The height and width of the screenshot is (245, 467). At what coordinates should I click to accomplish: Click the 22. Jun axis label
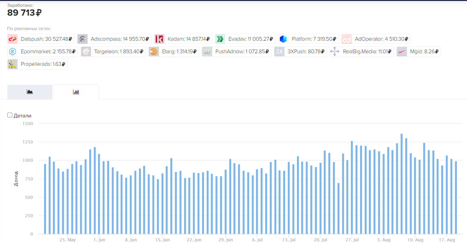point(194,240)
